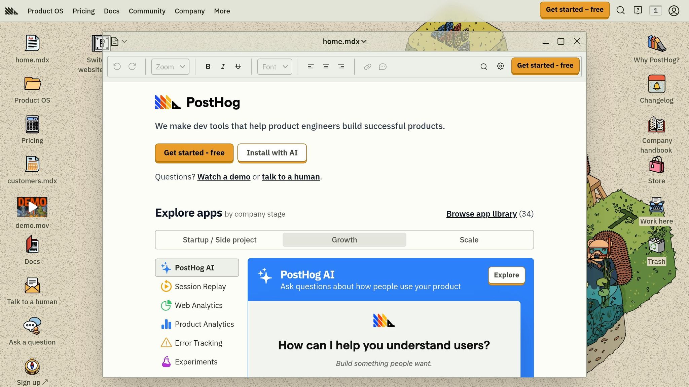Image resolution: width=689 pixels, height=387 pixels.
Task: Open the settings gear in the editor toolbar
Action: click(x=500, y=67)
